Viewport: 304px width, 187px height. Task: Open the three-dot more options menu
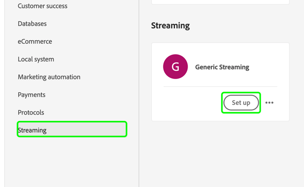tap(269, 103)
